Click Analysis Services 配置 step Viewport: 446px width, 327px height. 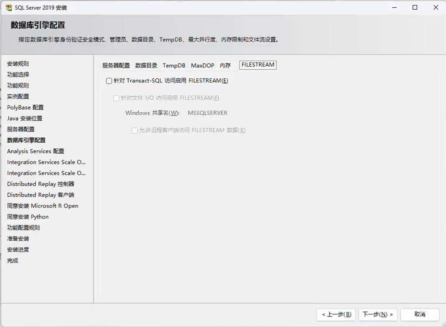[x=36, y=151]
